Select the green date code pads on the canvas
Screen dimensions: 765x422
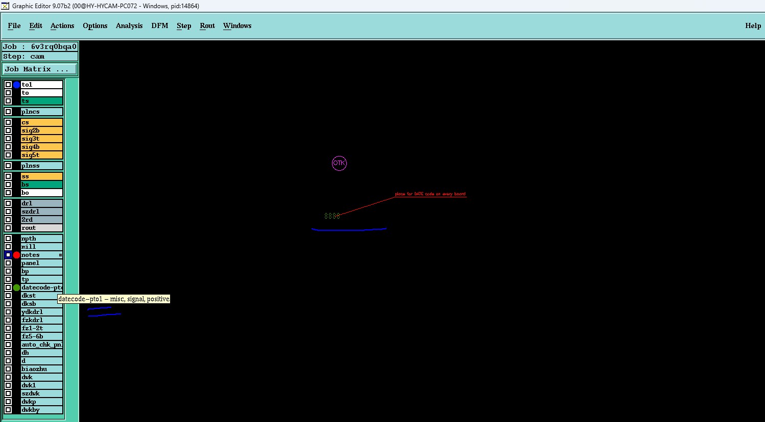[x=332, y=216]
